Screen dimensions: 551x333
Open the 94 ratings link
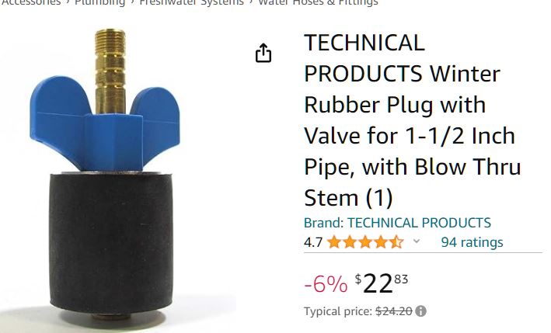pos(472,242)
